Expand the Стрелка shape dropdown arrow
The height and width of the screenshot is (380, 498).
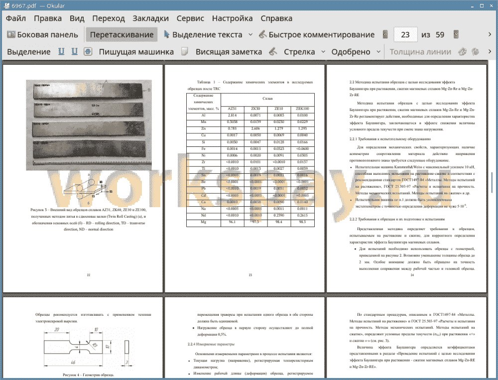pyautogui.click(x=323, y=52)
